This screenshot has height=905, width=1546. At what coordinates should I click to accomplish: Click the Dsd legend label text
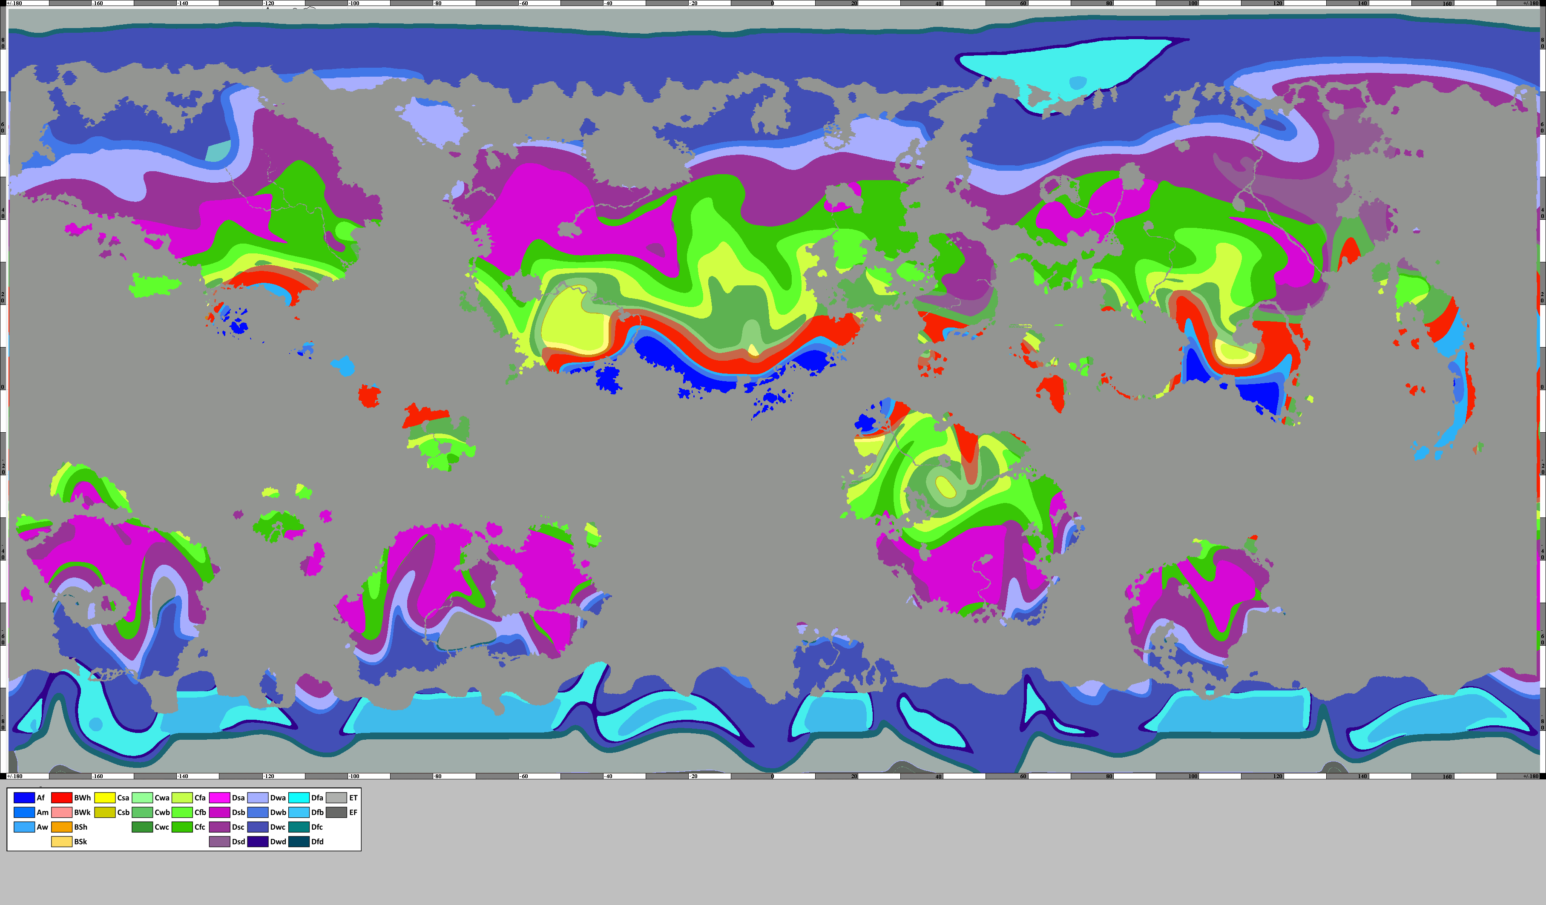238,842
